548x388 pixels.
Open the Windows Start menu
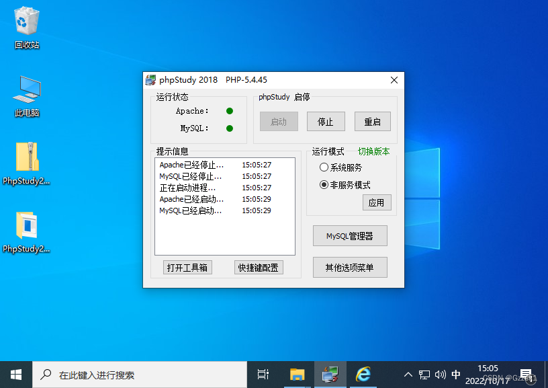(16, 375)
